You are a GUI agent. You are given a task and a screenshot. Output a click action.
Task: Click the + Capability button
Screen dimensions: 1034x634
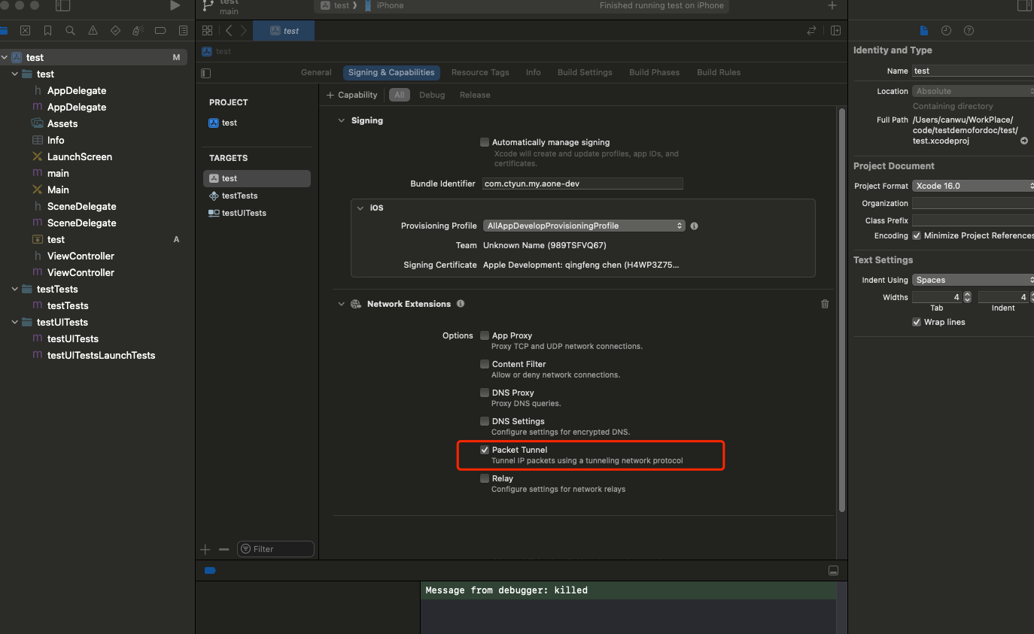click(352, 95)
